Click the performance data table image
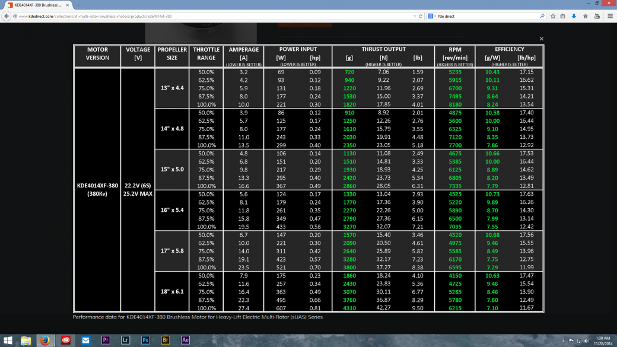 pyautogui.click(x=309, y=179)
